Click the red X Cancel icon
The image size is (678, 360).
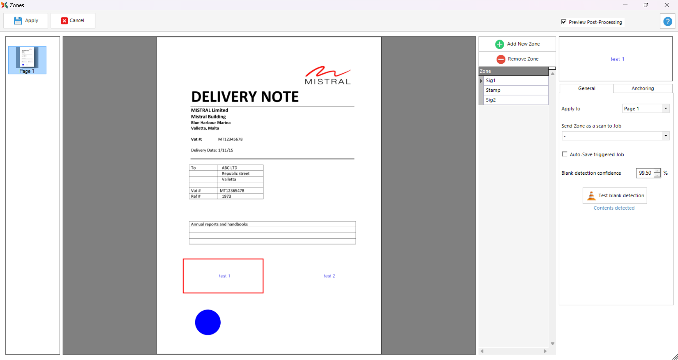(x=64, y=21)
